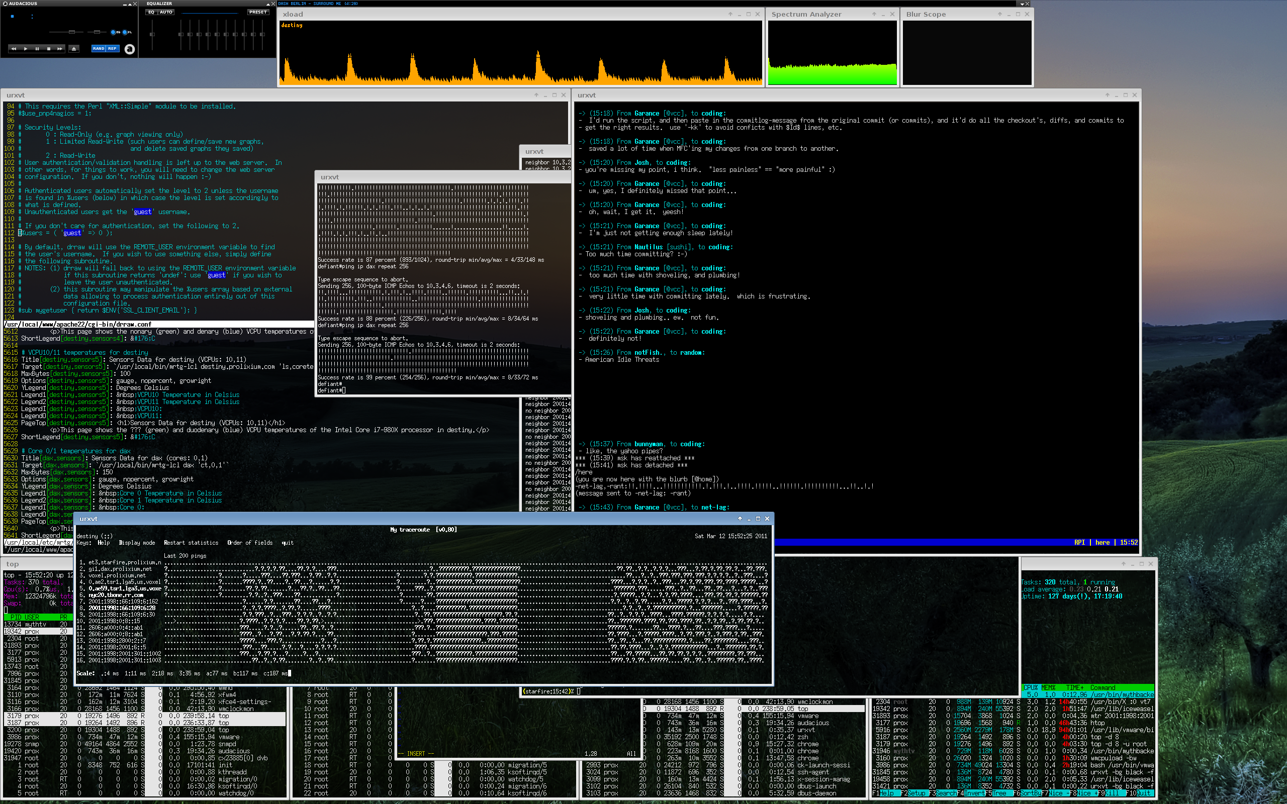Click Display mode in My traceroute keys
1287x804 pixels.
pos(137,543)
